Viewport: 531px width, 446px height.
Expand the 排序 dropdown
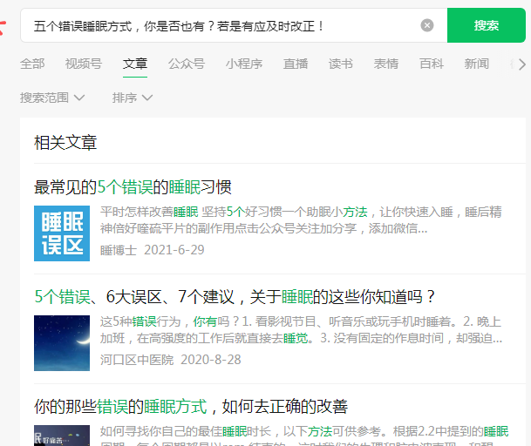(133, 98)
